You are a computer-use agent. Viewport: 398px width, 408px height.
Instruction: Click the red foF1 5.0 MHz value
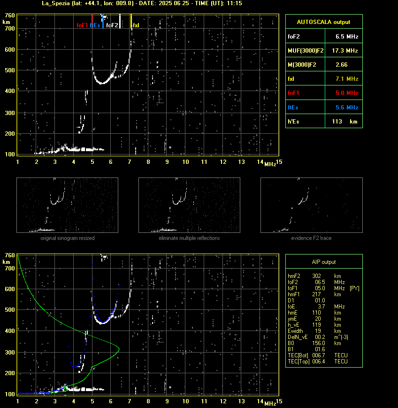point(347,93)
